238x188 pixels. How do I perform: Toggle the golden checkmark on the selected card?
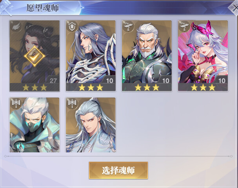pyautogui.click(x=35, y=56)
